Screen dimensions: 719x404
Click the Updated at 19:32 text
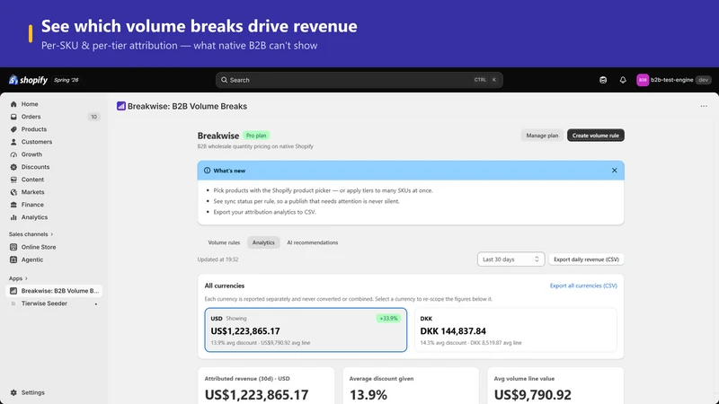[217, 259]
